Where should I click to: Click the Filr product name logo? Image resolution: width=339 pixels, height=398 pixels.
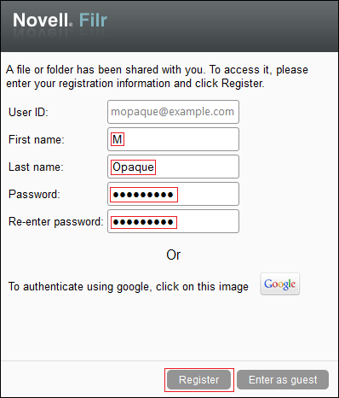(x=93, y=20)
